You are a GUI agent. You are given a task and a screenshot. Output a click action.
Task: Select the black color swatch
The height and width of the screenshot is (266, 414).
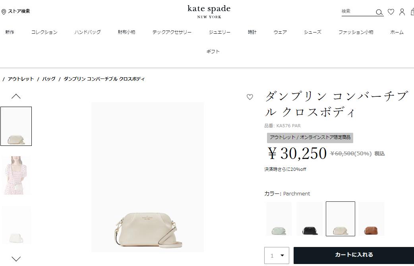[x=310, y=219]
